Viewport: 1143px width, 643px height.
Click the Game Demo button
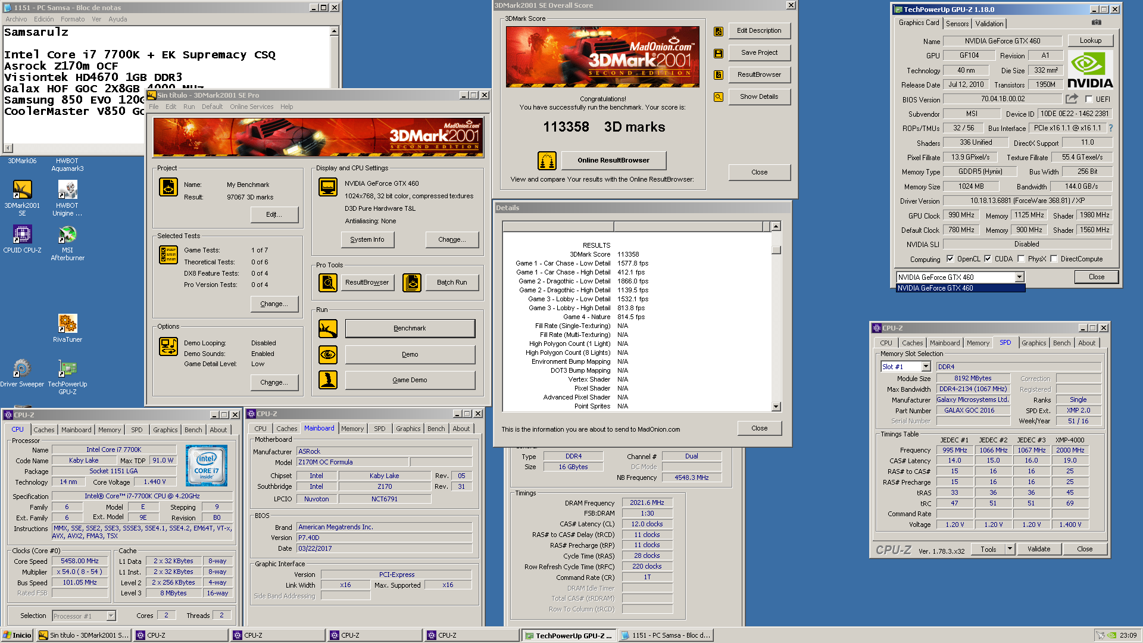tap(410, 380)
